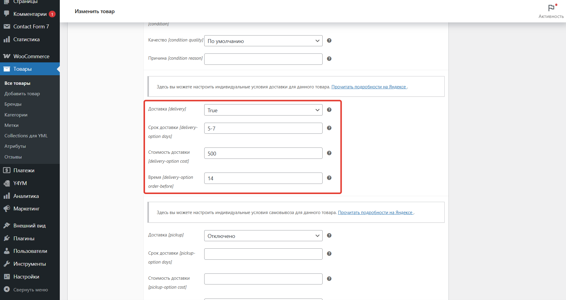Click the delivery cost field containing 500

[x=263, y=153]
